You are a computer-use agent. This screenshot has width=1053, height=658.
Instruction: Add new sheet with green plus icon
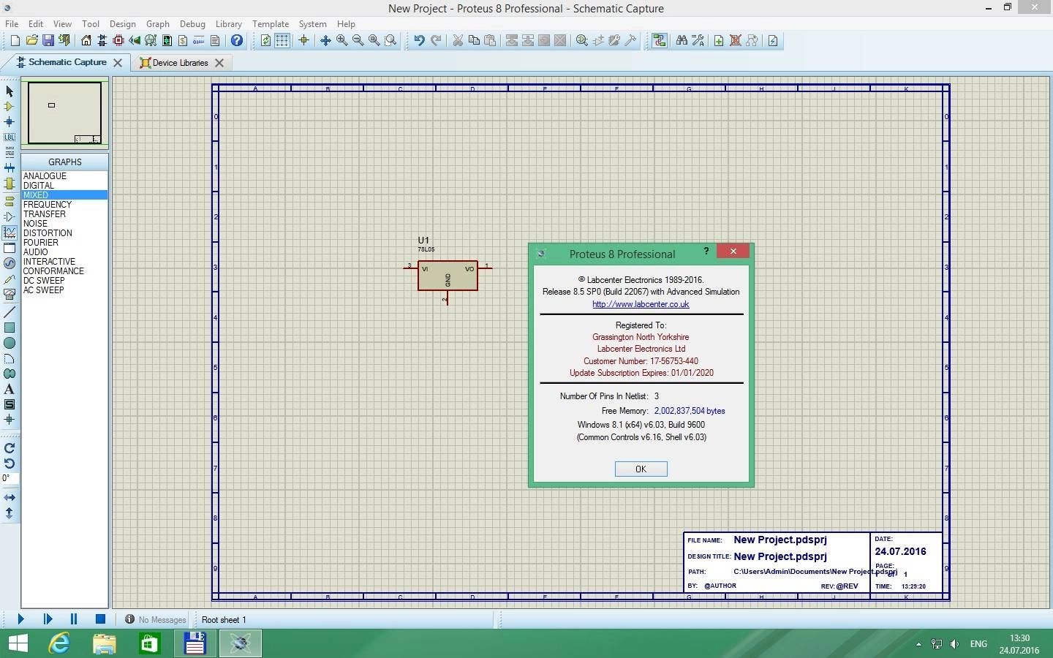tap(719, 40)
